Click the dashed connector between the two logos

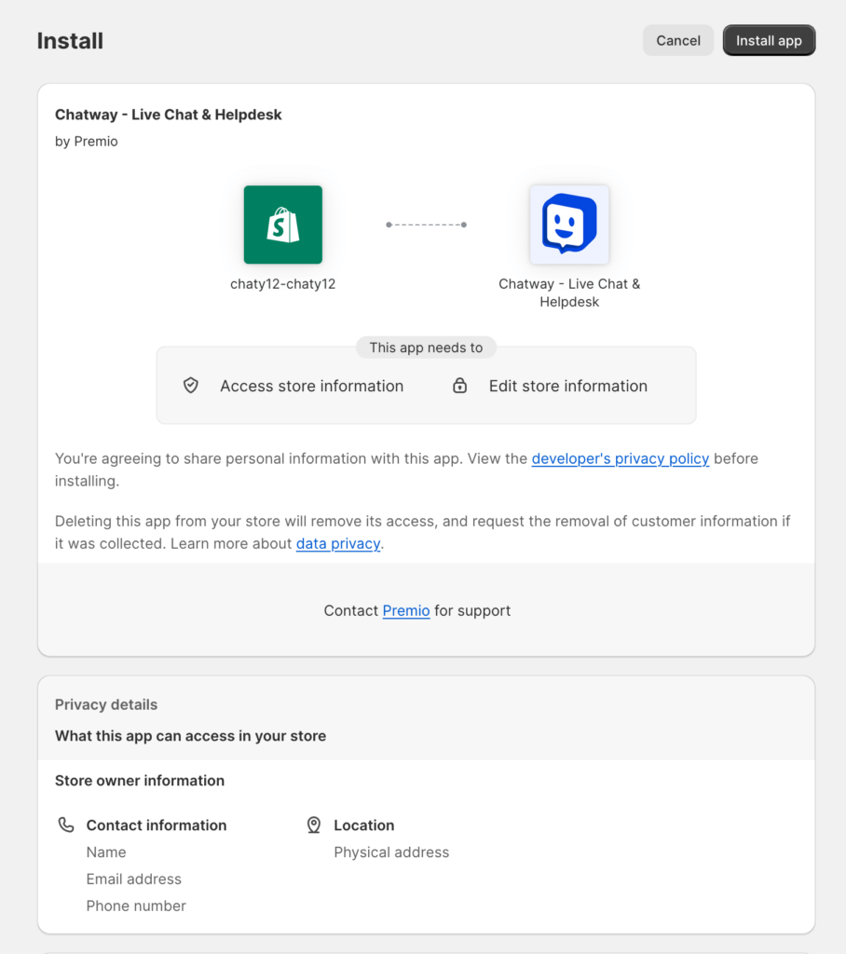pos(426,225)
